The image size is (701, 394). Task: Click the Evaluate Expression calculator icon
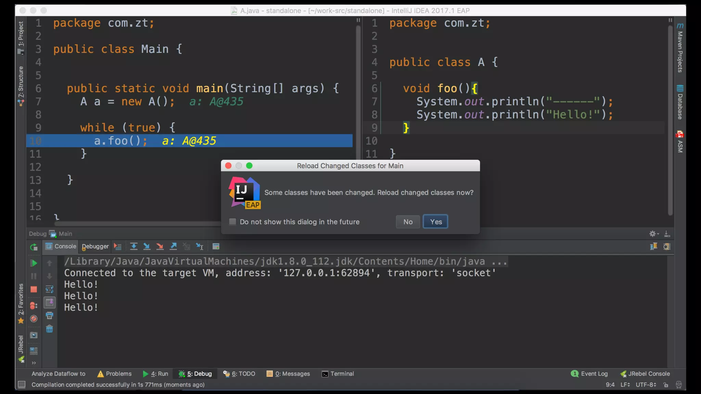pyautogui.click(x=216, y=246)
